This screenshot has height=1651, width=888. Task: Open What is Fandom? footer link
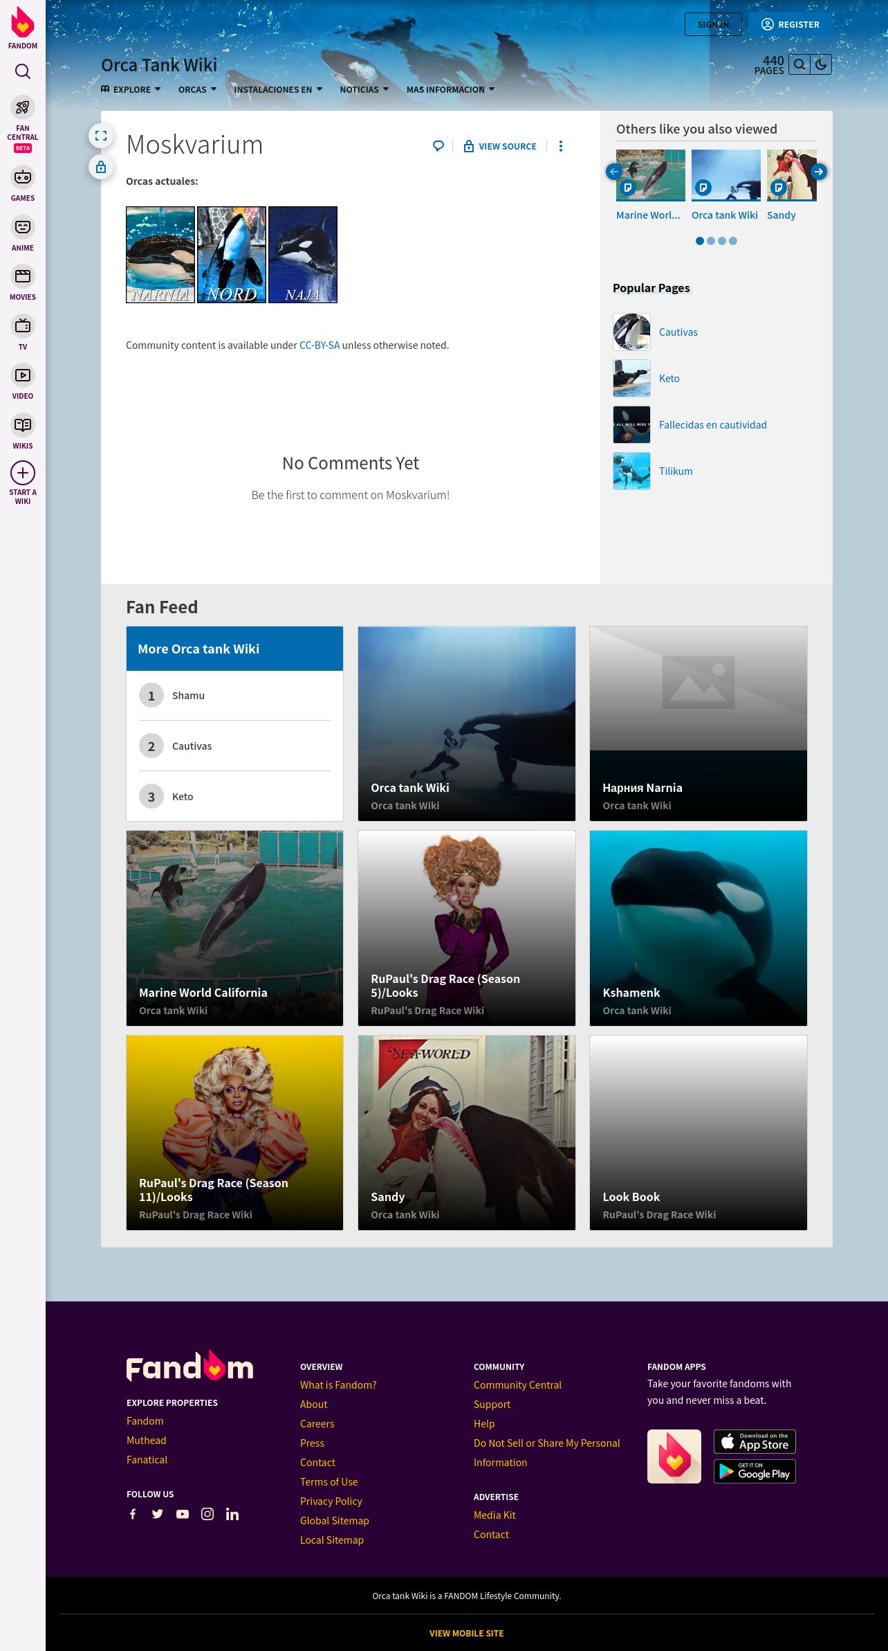[x=338, y=1384]
